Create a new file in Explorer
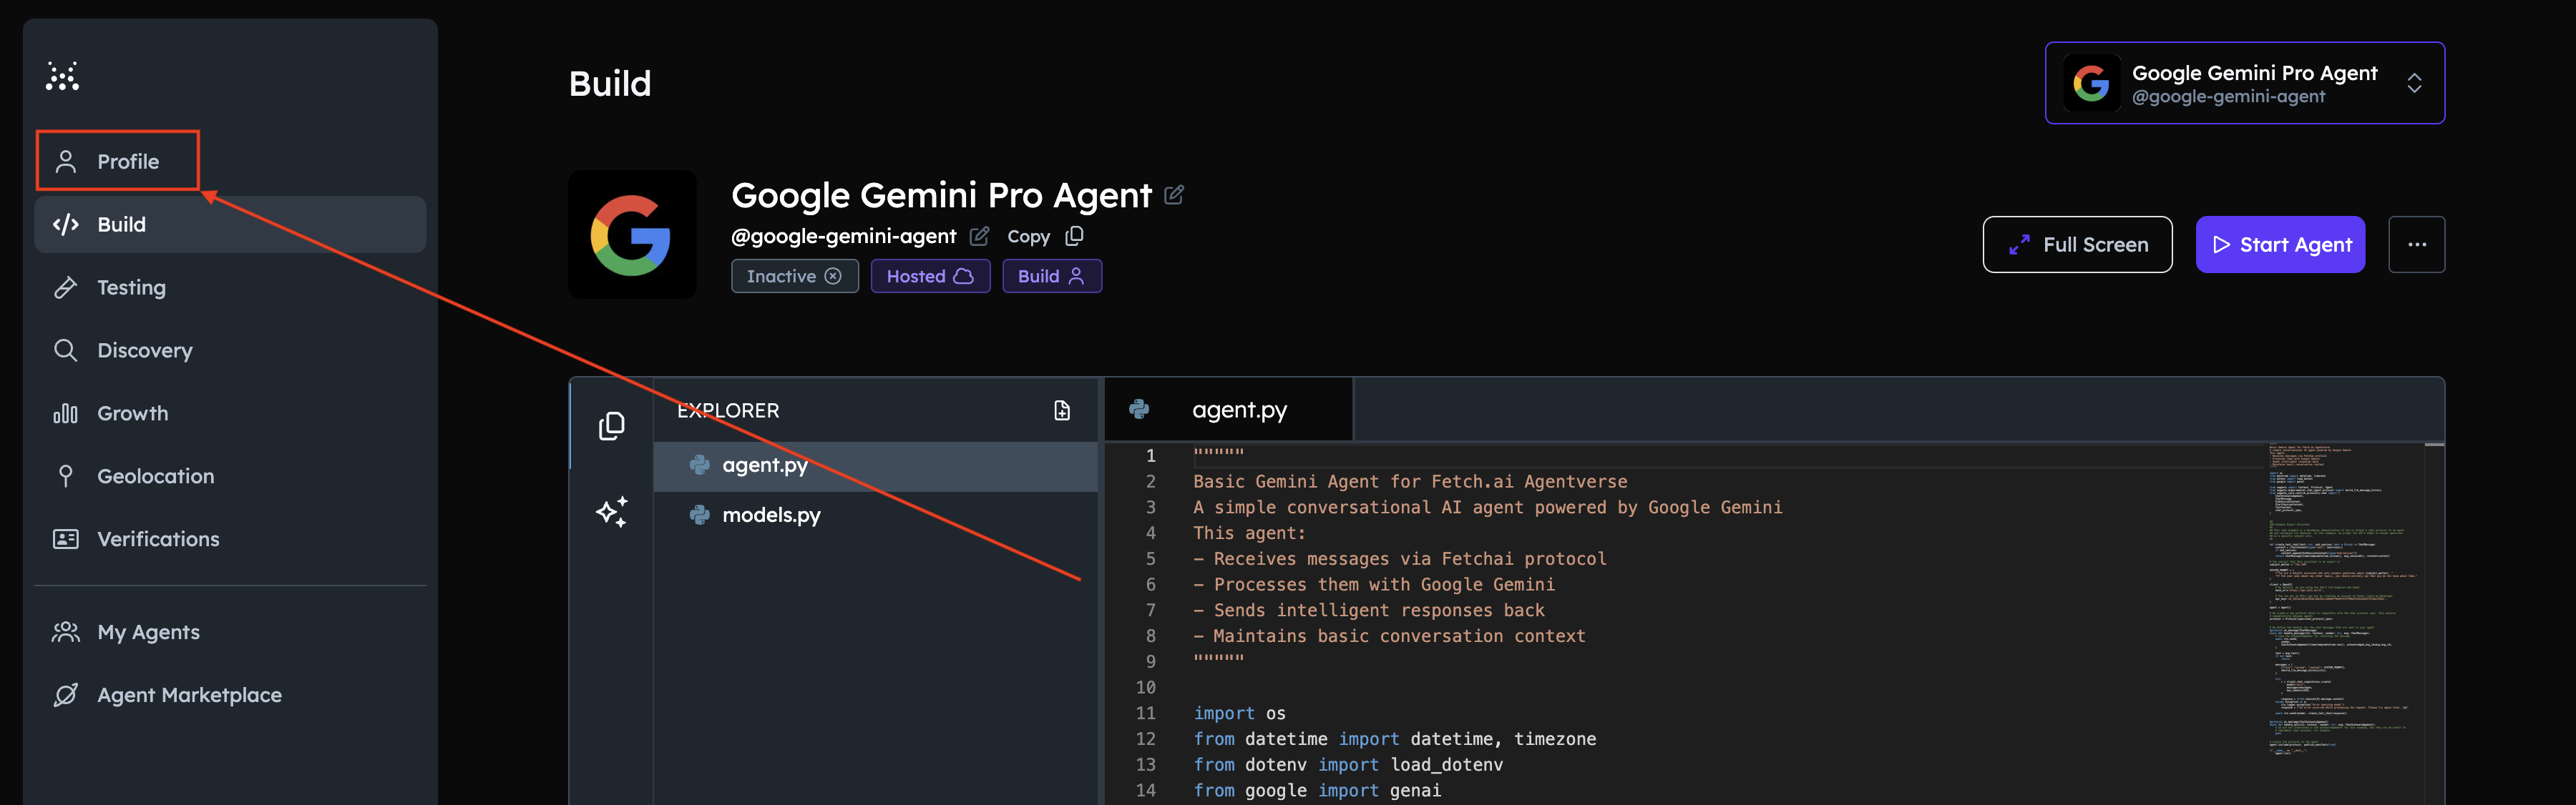Viewport: 2576px width, 805px height. pos(1062,410)
